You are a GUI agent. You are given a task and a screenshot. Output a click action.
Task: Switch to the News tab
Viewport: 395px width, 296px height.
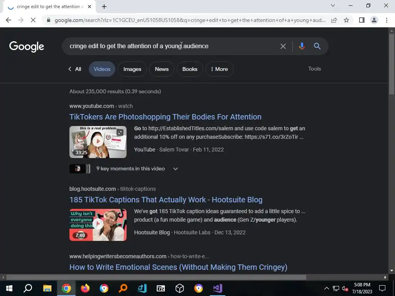coord(162,69)
